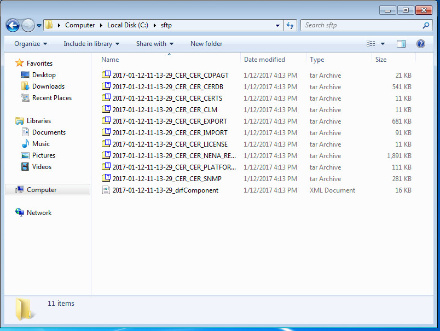Click the Recent Places icon

pyautogui.click(x=25, y=97)
